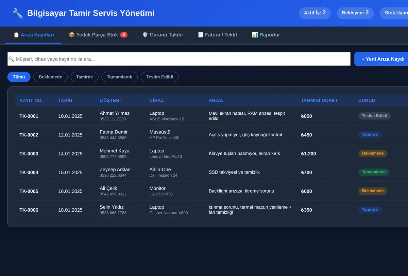
Task: Click the Aktif İş counter pill
Action: (x=315, y=13)
